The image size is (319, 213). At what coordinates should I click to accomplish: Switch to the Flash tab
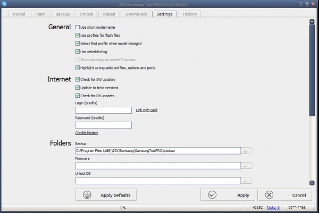(40, 14)
